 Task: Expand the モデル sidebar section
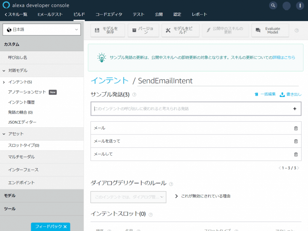pyautogui.click(x=42, y=196)
